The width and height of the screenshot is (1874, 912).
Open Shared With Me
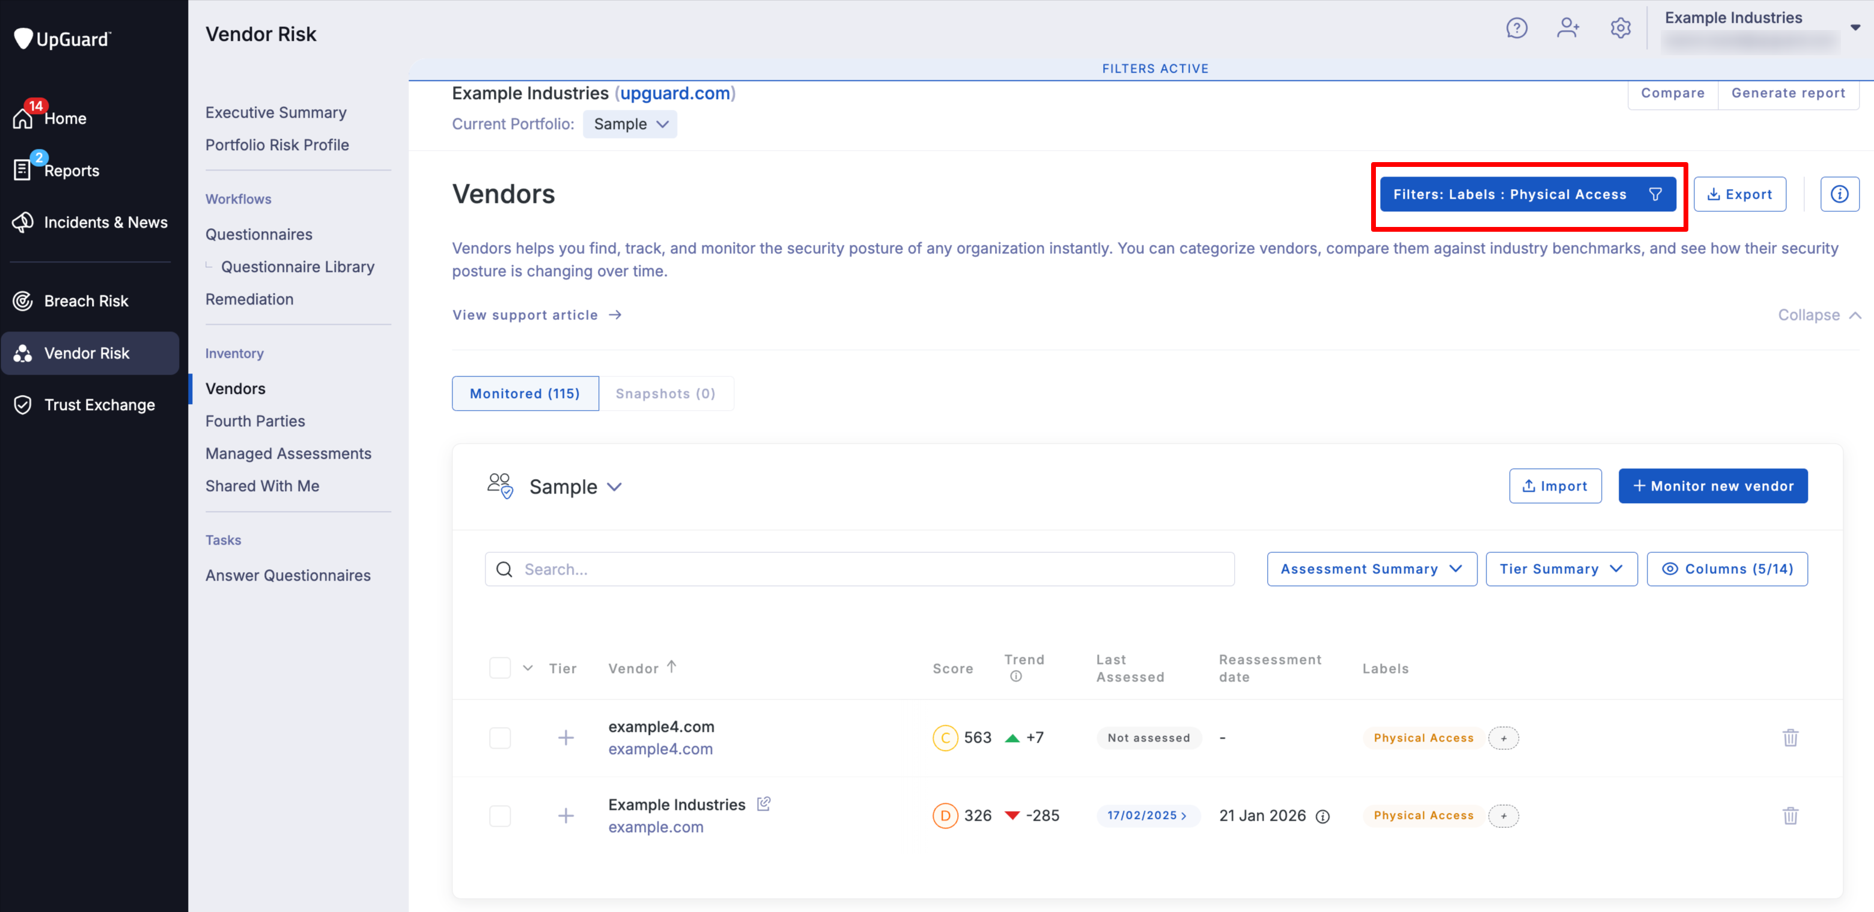(262, 486)
